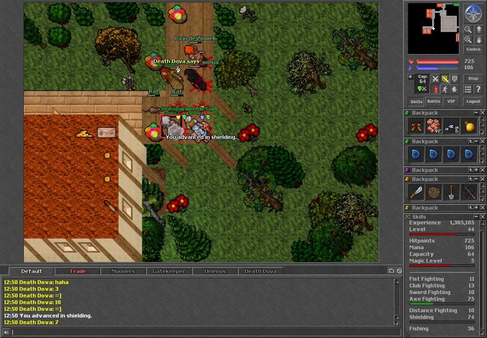Screen dimensions: 487x338
Task: Enable defensive fighting mode (shield)
Action: [x=455, y=79]
